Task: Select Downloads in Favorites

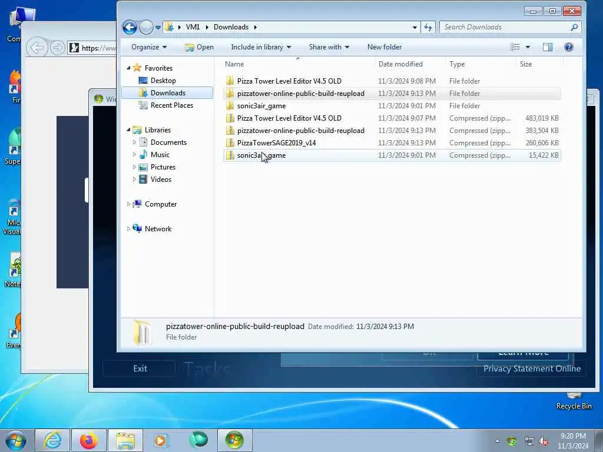Action: point(168,92)
